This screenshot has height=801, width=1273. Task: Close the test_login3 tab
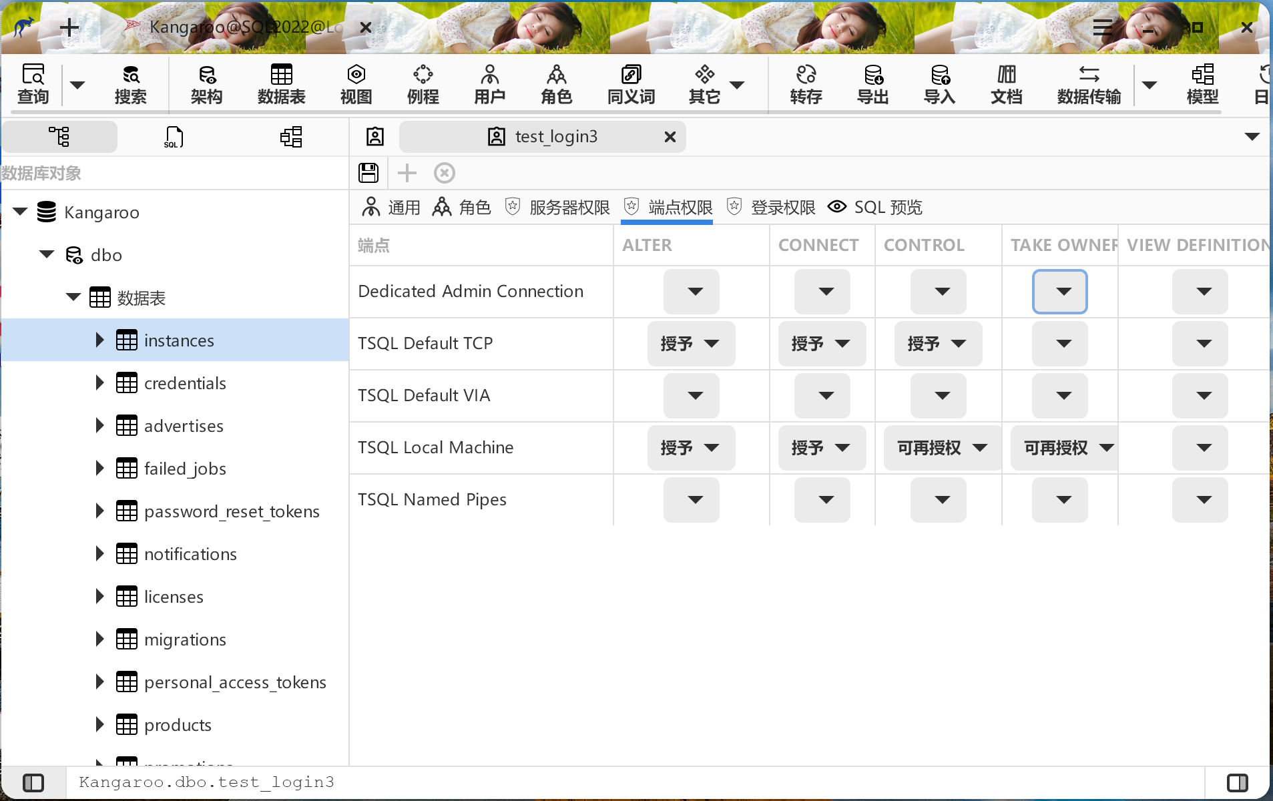(670, 137)
